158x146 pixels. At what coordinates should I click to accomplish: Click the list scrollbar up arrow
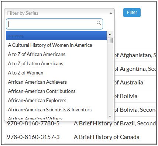(110, 34)
